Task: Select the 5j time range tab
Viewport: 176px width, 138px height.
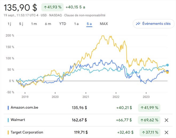Action: pos(21,24)
